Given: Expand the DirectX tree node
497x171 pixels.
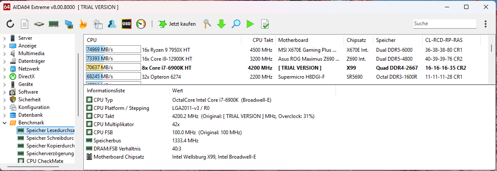Looking at the screenshot, I should coord(5,77).
